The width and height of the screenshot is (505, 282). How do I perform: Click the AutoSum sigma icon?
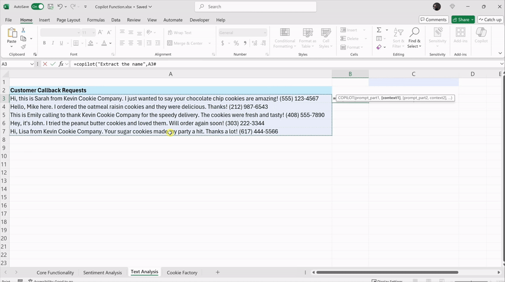point(379,30)
